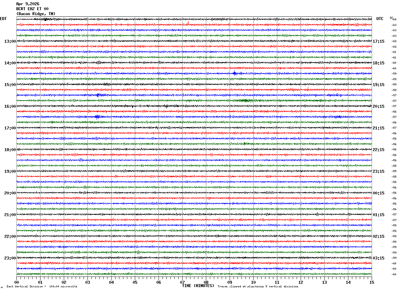Click minute "06" on the time axis
This screenshot has width=398, height=291.
pyautogui.click(x=159, y=282)
